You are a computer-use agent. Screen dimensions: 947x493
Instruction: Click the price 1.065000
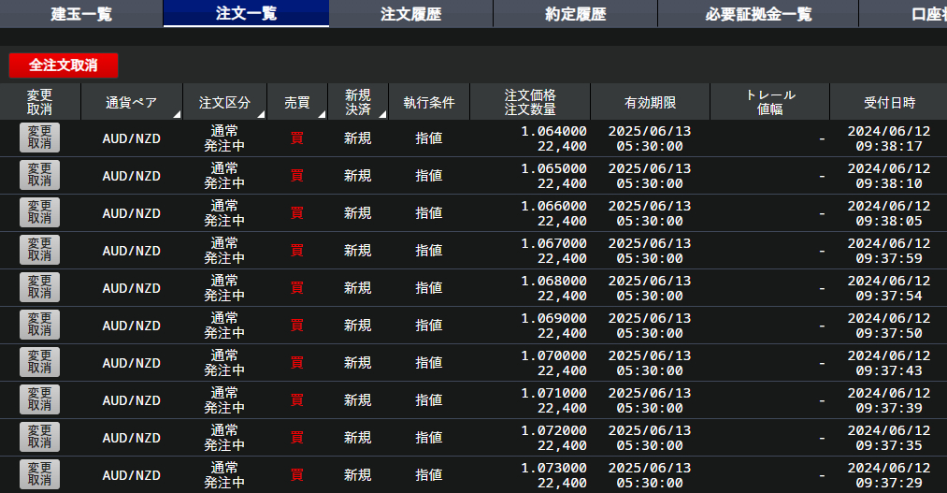tap(553, 168)
